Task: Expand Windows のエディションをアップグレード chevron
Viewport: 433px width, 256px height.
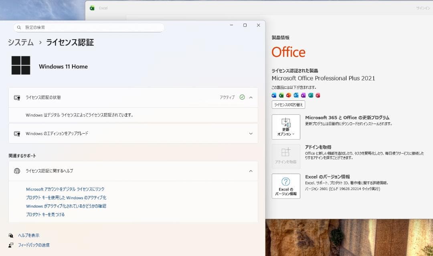Action: (251, 134)
